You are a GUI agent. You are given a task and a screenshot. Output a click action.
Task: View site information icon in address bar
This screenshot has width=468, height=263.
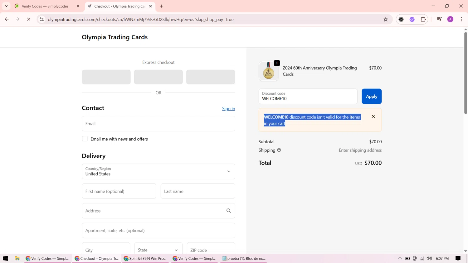[41, 19]
